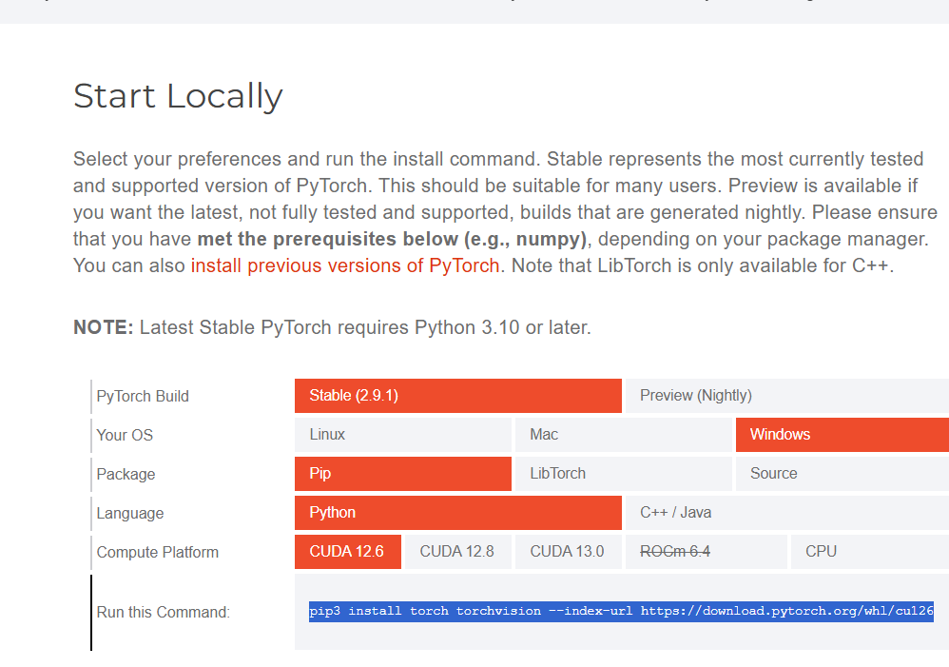949x667 pixels.
Task: Pick the Pip package option
Action: click(402, 474)
